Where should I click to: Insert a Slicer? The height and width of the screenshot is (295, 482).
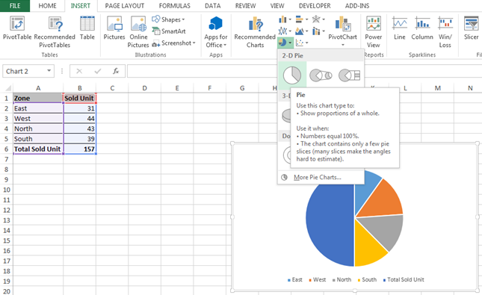click(471, 28)
